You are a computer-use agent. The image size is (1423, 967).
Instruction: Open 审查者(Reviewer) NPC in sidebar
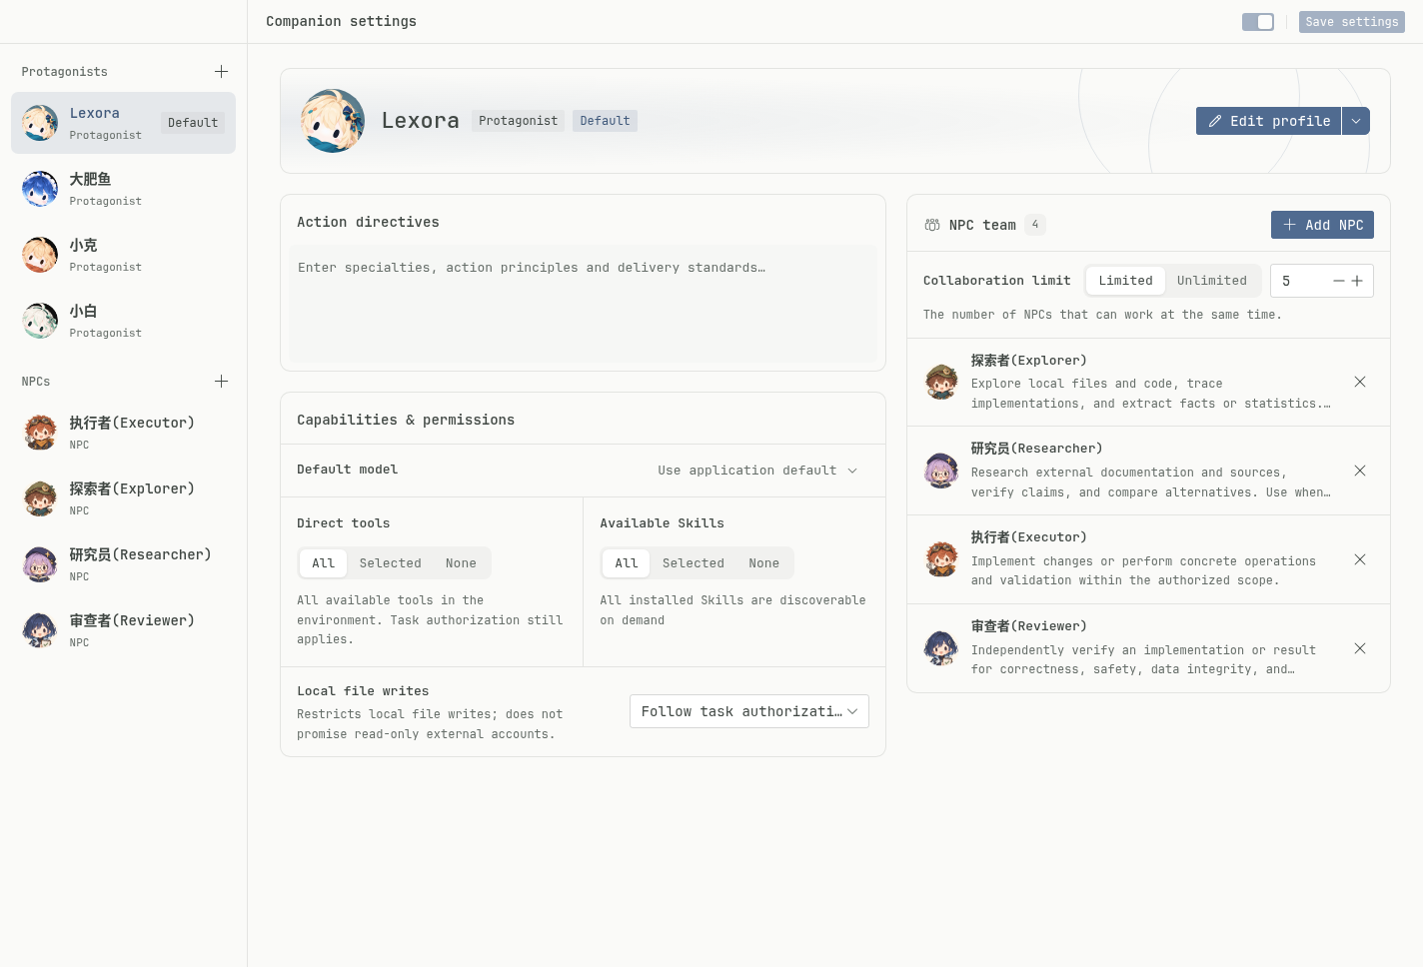123,630
